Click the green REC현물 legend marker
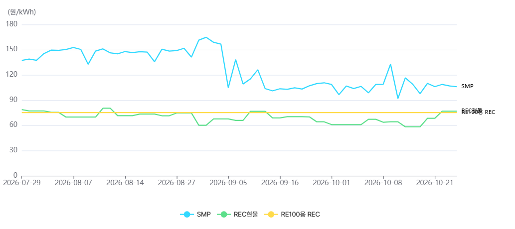Screen dimensions: 515x229 pos(224,215)
